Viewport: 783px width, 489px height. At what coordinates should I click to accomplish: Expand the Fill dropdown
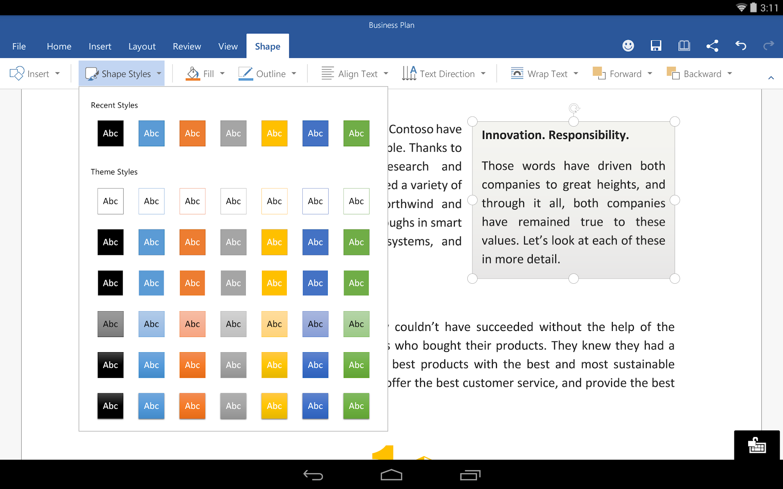206,74
